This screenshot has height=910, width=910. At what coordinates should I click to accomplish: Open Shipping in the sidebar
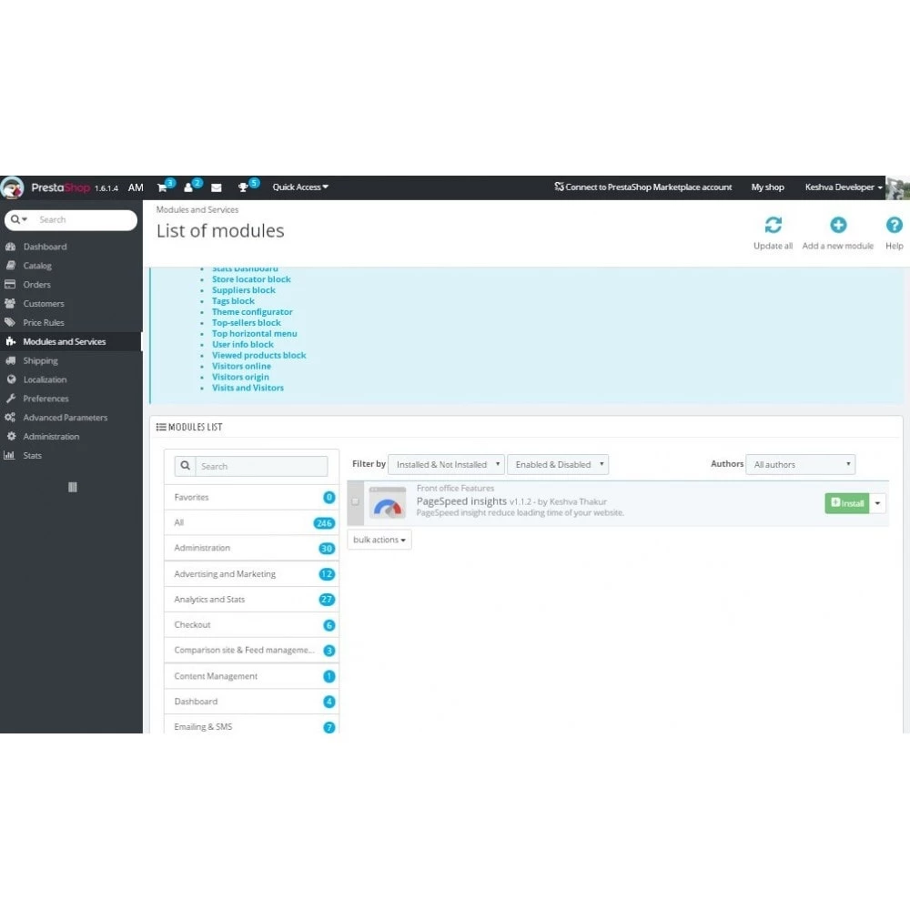coord(40,360)
